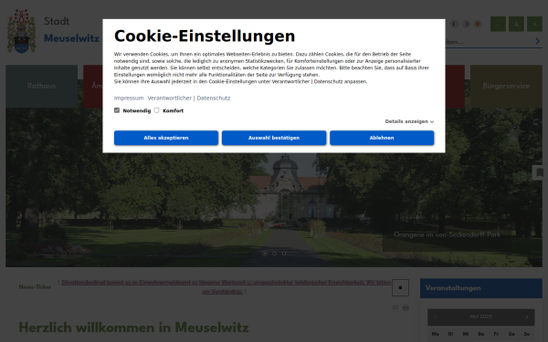The height and width of the screenshot is (342, 548).
Task: Show second slide via slider dot
Action: point(274,254)
